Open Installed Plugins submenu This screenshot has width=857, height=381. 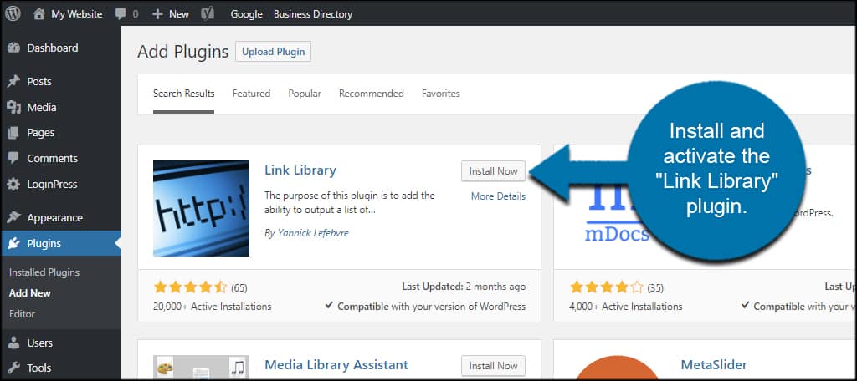pos(44,272)
